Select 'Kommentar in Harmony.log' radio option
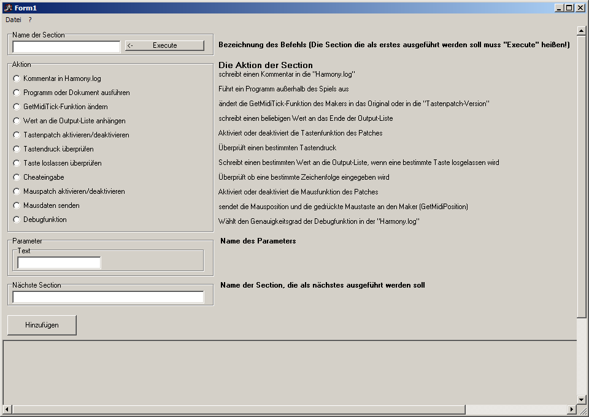 coord(17,78)
